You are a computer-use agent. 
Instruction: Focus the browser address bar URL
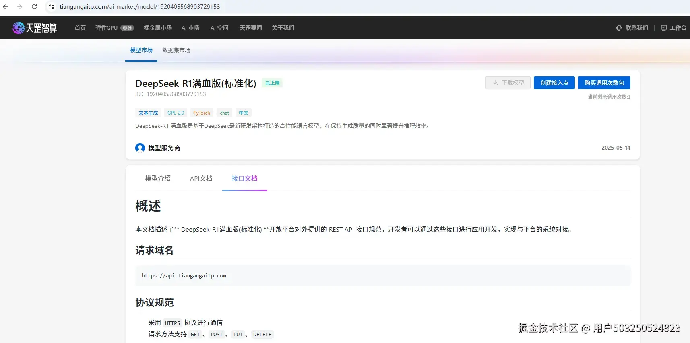[x=140, y=7]
